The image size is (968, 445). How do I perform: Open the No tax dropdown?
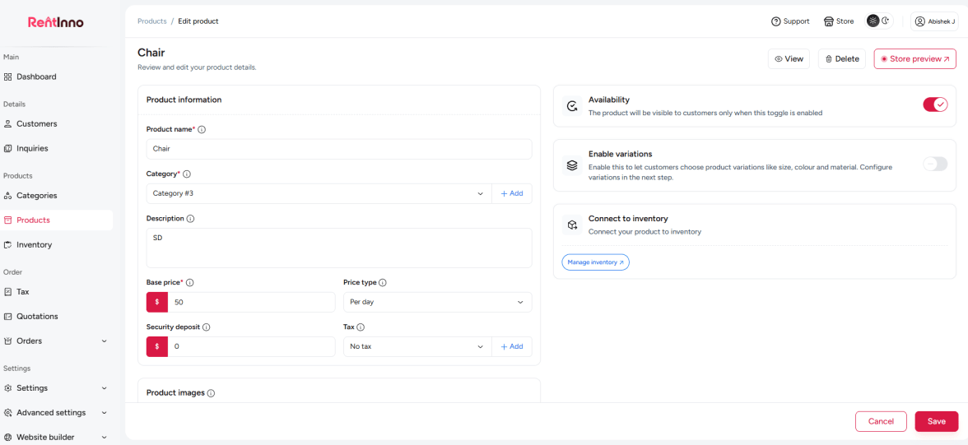click(417, 347)
